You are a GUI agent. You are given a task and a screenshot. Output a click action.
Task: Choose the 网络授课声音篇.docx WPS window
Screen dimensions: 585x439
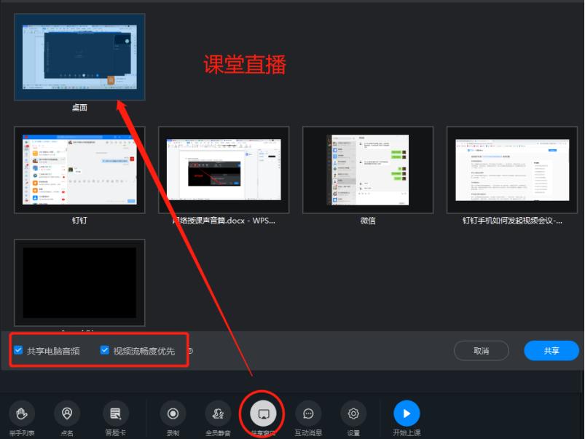pyautogui.click(x=224, y=169)
